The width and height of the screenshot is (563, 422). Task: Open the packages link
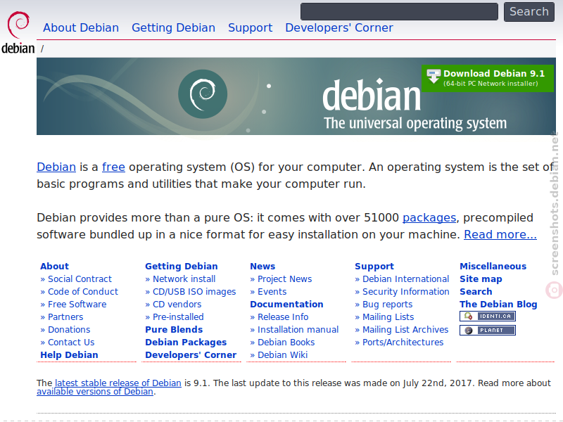click(x=429, y=217)
